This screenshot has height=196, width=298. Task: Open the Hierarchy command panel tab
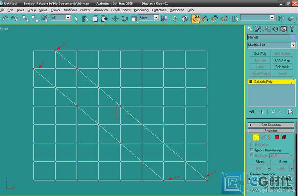(x=267, y=29)
